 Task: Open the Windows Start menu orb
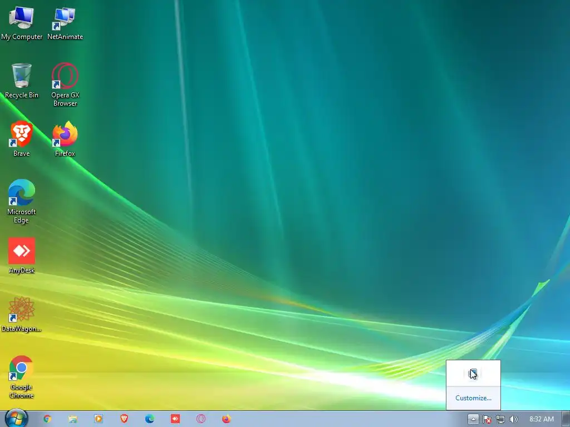(x=16, y=419)
